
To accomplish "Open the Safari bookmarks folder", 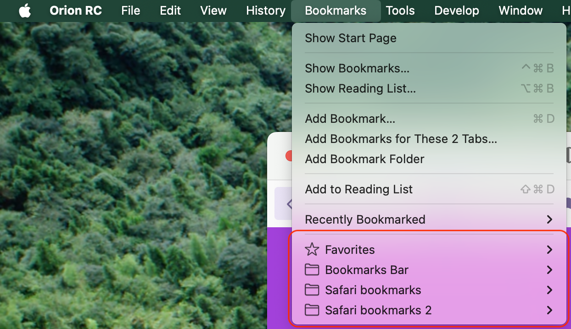I will 429,290.
